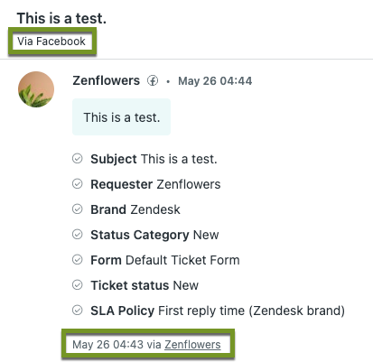The height and width of the screenshot is (362, 373).
Task: Click the Zenflowers plant avatar
Action: [x=36, y=89]
